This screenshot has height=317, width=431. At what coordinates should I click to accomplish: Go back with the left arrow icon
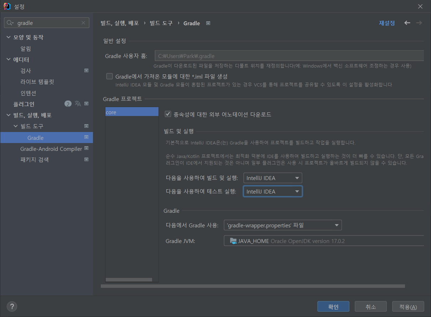pos(407,23)
